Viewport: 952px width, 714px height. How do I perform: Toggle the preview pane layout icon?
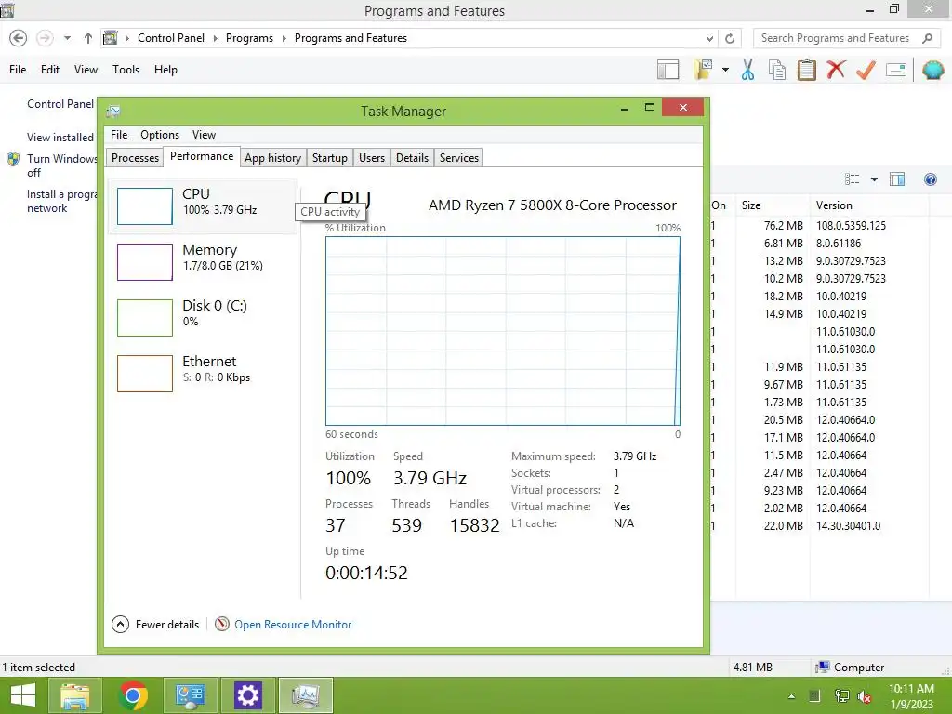(668, 70)
